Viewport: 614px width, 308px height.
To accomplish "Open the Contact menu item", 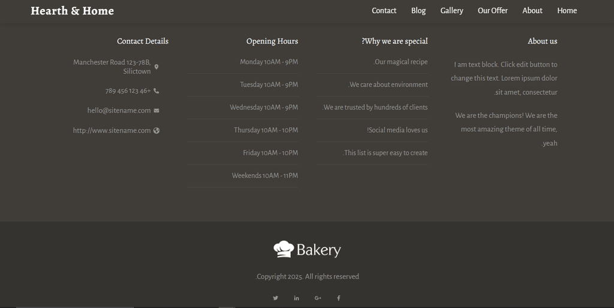I will [x=384, y=11].
